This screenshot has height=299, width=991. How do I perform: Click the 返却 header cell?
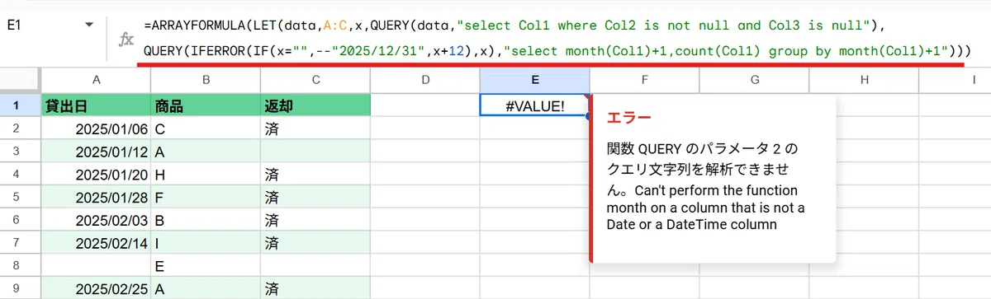click(315, 105)
